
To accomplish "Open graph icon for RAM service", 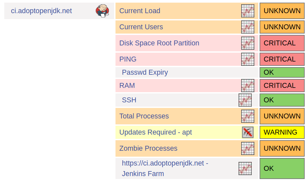I will 248,86.
